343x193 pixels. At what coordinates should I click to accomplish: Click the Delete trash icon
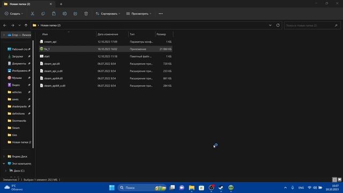(x=86, y=13)
